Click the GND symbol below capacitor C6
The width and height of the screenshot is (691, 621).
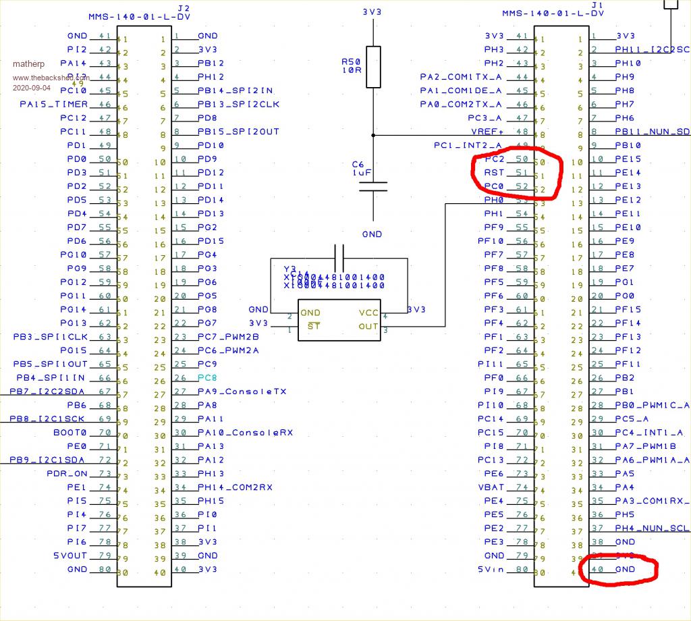click(372, 234)
